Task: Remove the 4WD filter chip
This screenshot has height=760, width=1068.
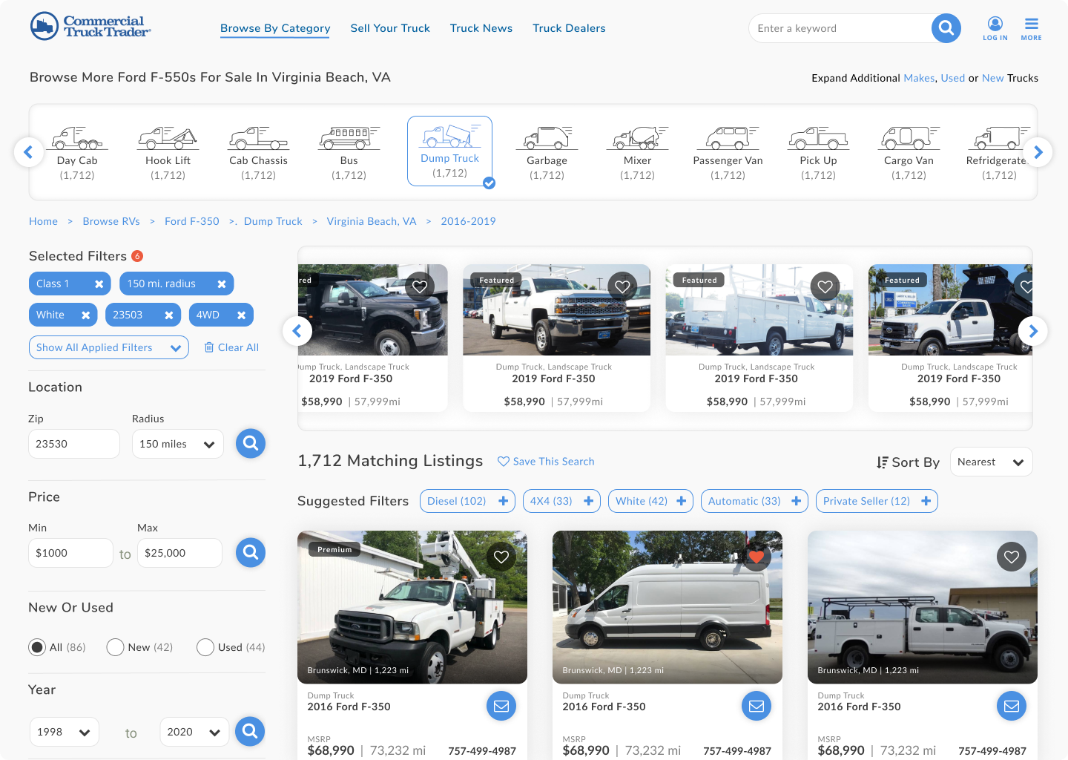Action: (x=241, y=315)
